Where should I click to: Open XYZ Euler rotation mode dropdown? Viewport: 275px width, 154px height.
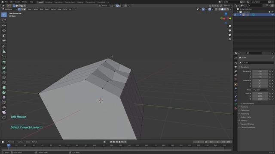[260, 90]
